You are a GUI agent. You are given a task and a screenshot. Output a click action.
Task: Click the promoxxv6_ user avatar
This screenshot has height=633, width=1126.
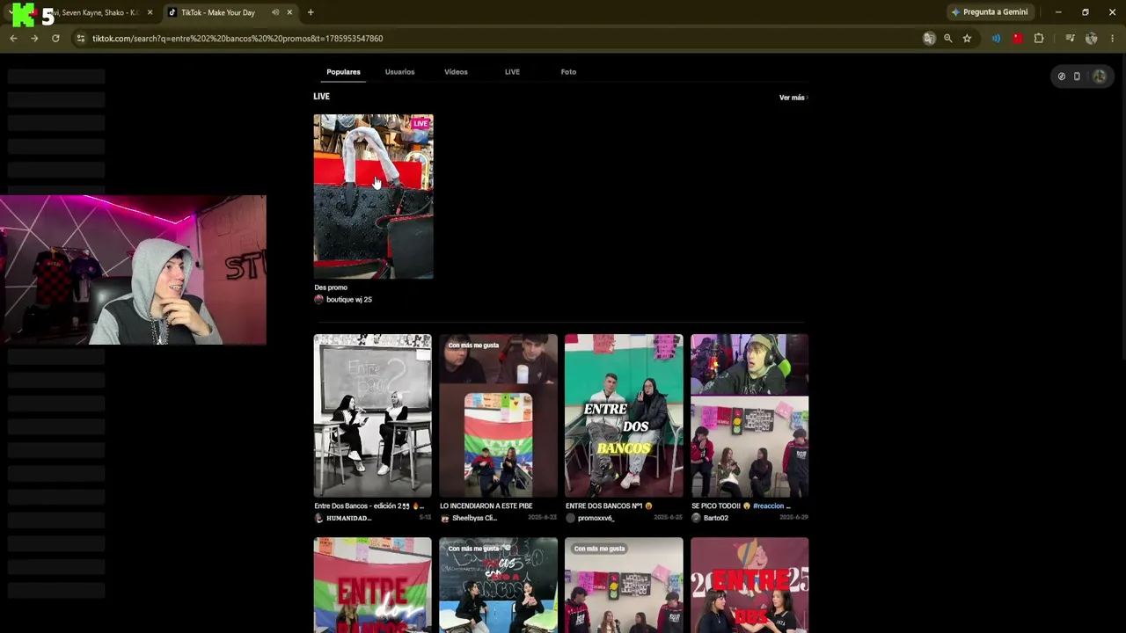570,519
